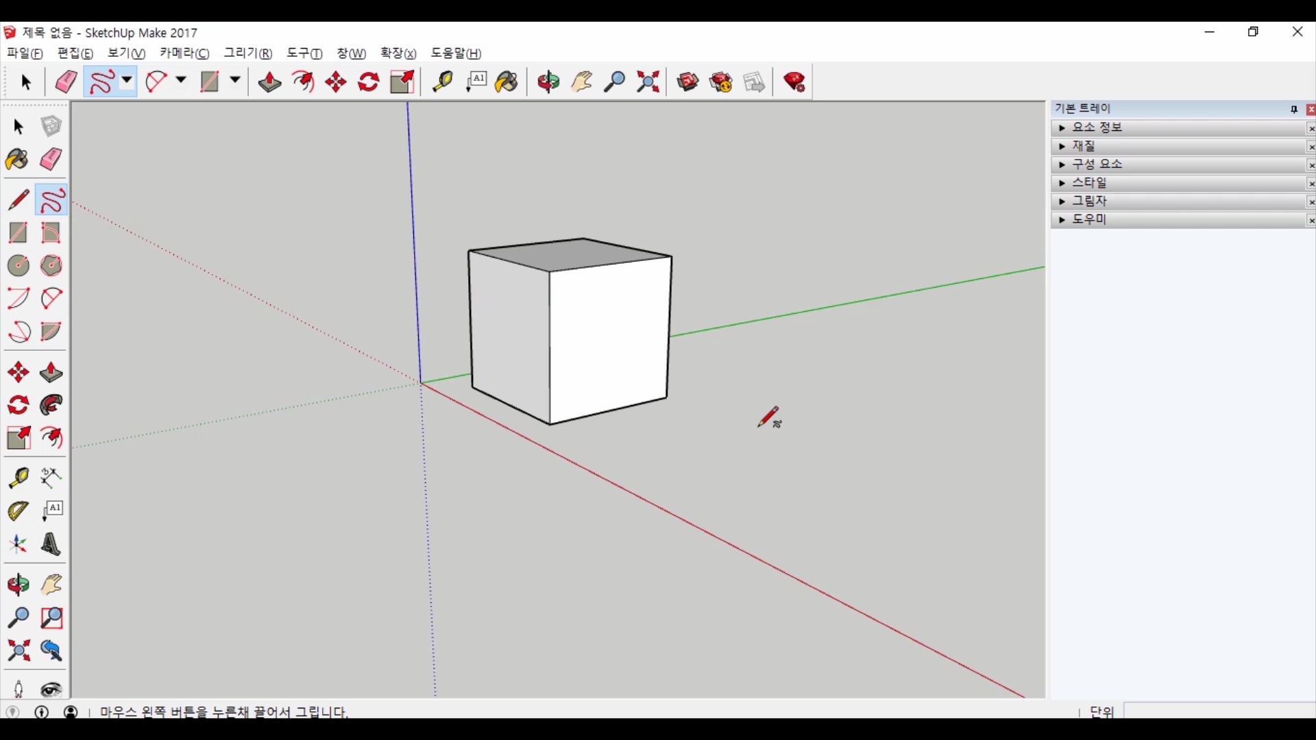Viewport: 1316px width, 740px height.
Task: Select the Look Around eye tool
Action: [x=51, y=689]
